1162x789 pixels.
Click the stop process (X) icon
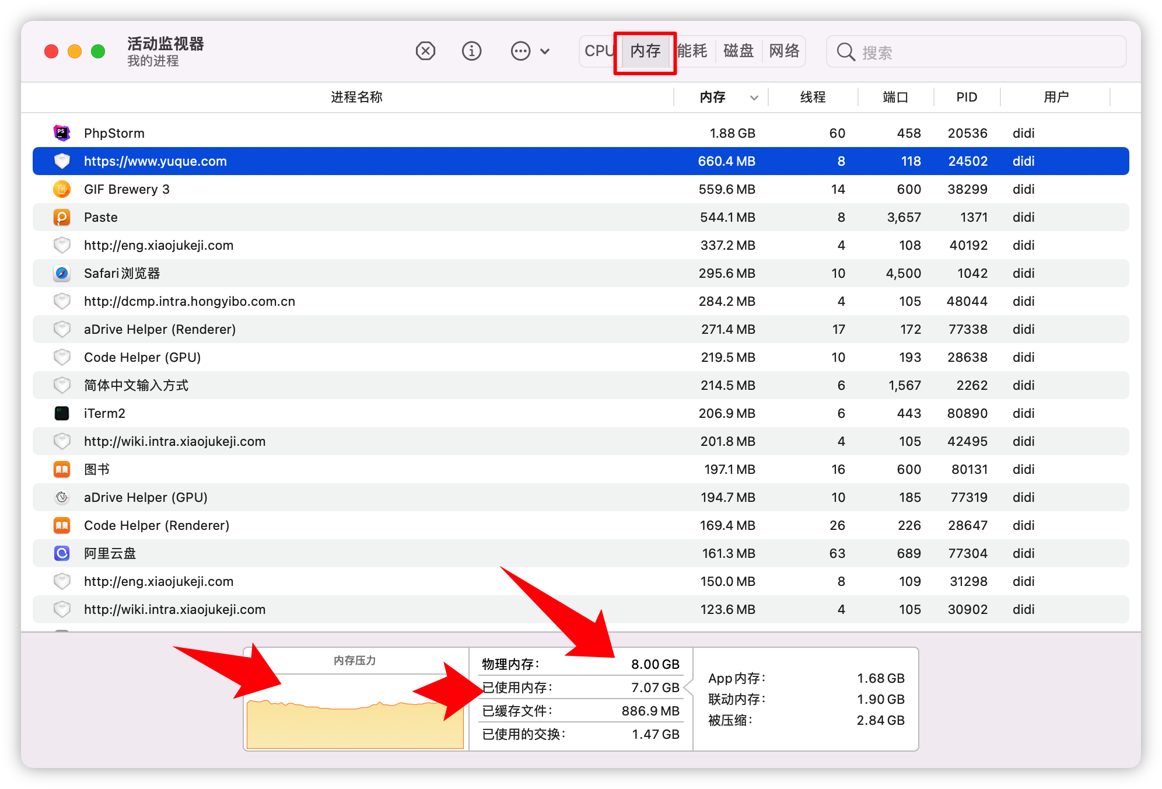425,51
